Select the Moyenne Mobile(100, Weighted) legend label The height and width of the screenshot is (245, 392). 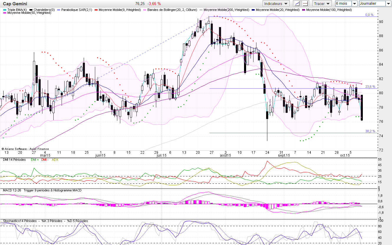click(329, 10)
